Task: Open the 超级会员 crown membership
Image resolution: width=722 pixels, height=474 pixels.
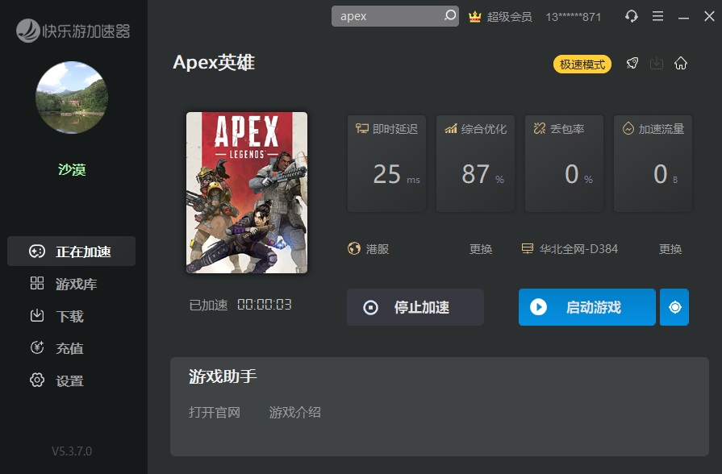Action: click(500, 17)
